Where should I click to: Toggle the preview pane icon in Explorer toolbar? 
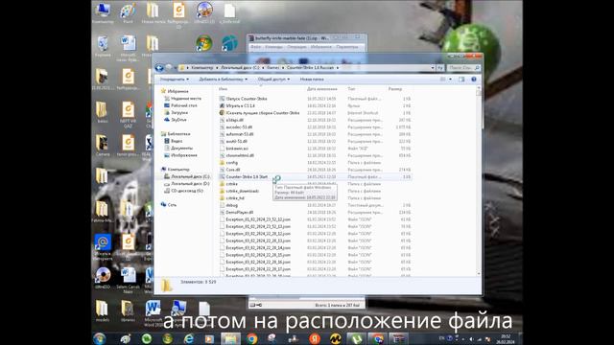pyautogui.click(x=461, y=79)
